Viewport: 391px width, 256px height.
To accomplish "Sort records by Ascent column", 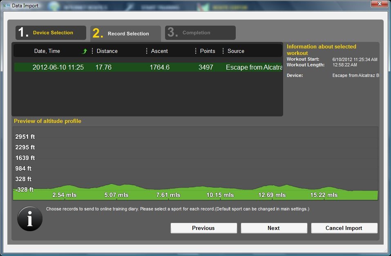I will tap(159, 51).
